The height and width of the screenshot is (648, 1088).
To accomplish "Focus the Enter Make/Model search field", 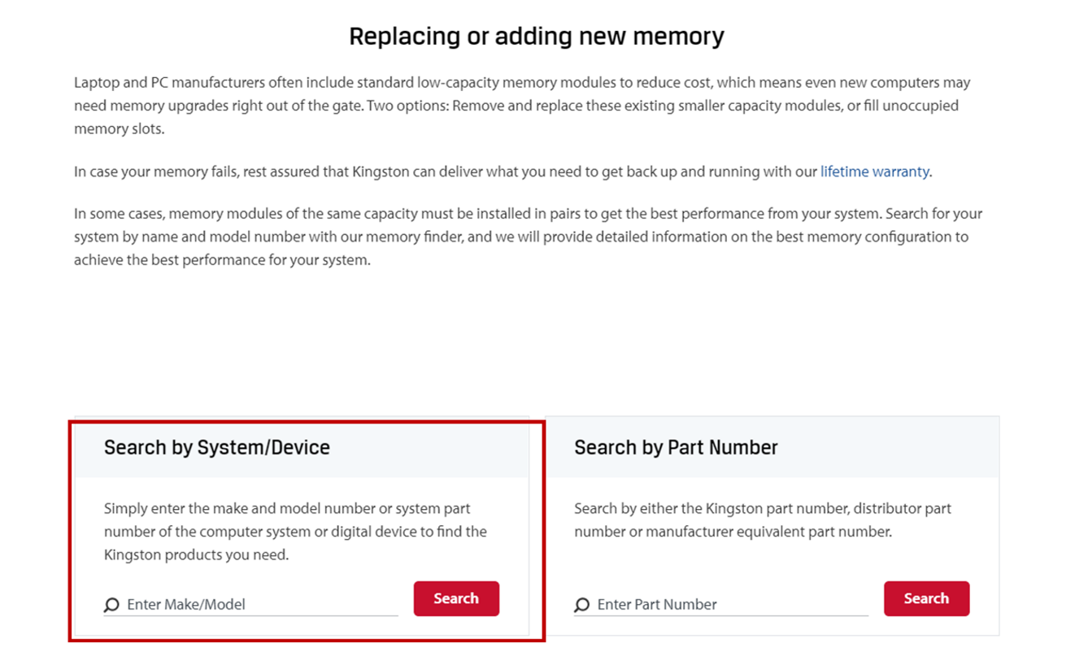I will click(x=250, y=604).
